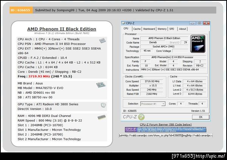
Task: Click the Technology 45 nm value
Action: click(147, 51)
